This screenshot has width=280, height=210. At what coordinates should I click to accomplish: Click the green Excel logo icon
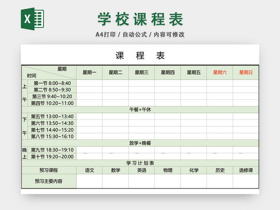click(x=32, y=19)
